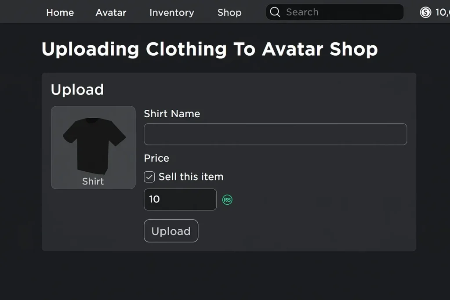Image resolution: width=450 pixels, height=300 pixels.
Task: Click the Robux coin icon in top bar
Action: 425,12
